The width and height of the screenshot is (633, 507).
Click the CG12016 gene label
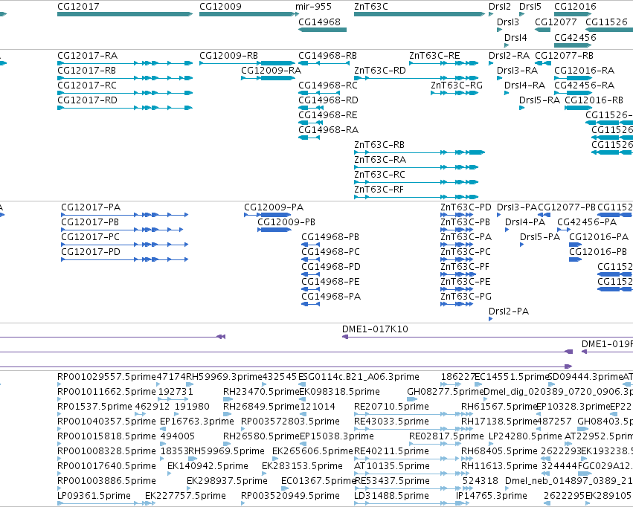(x=575, y=7)
